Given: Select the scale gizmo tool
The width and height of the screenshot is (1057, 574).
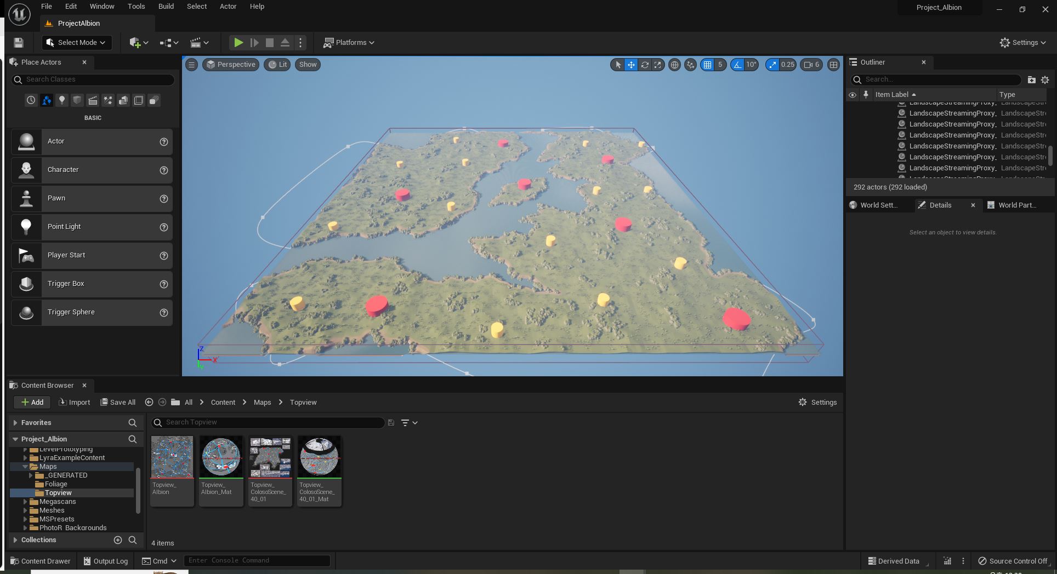Looking at the screenshot, I should [x=657, y=65].
